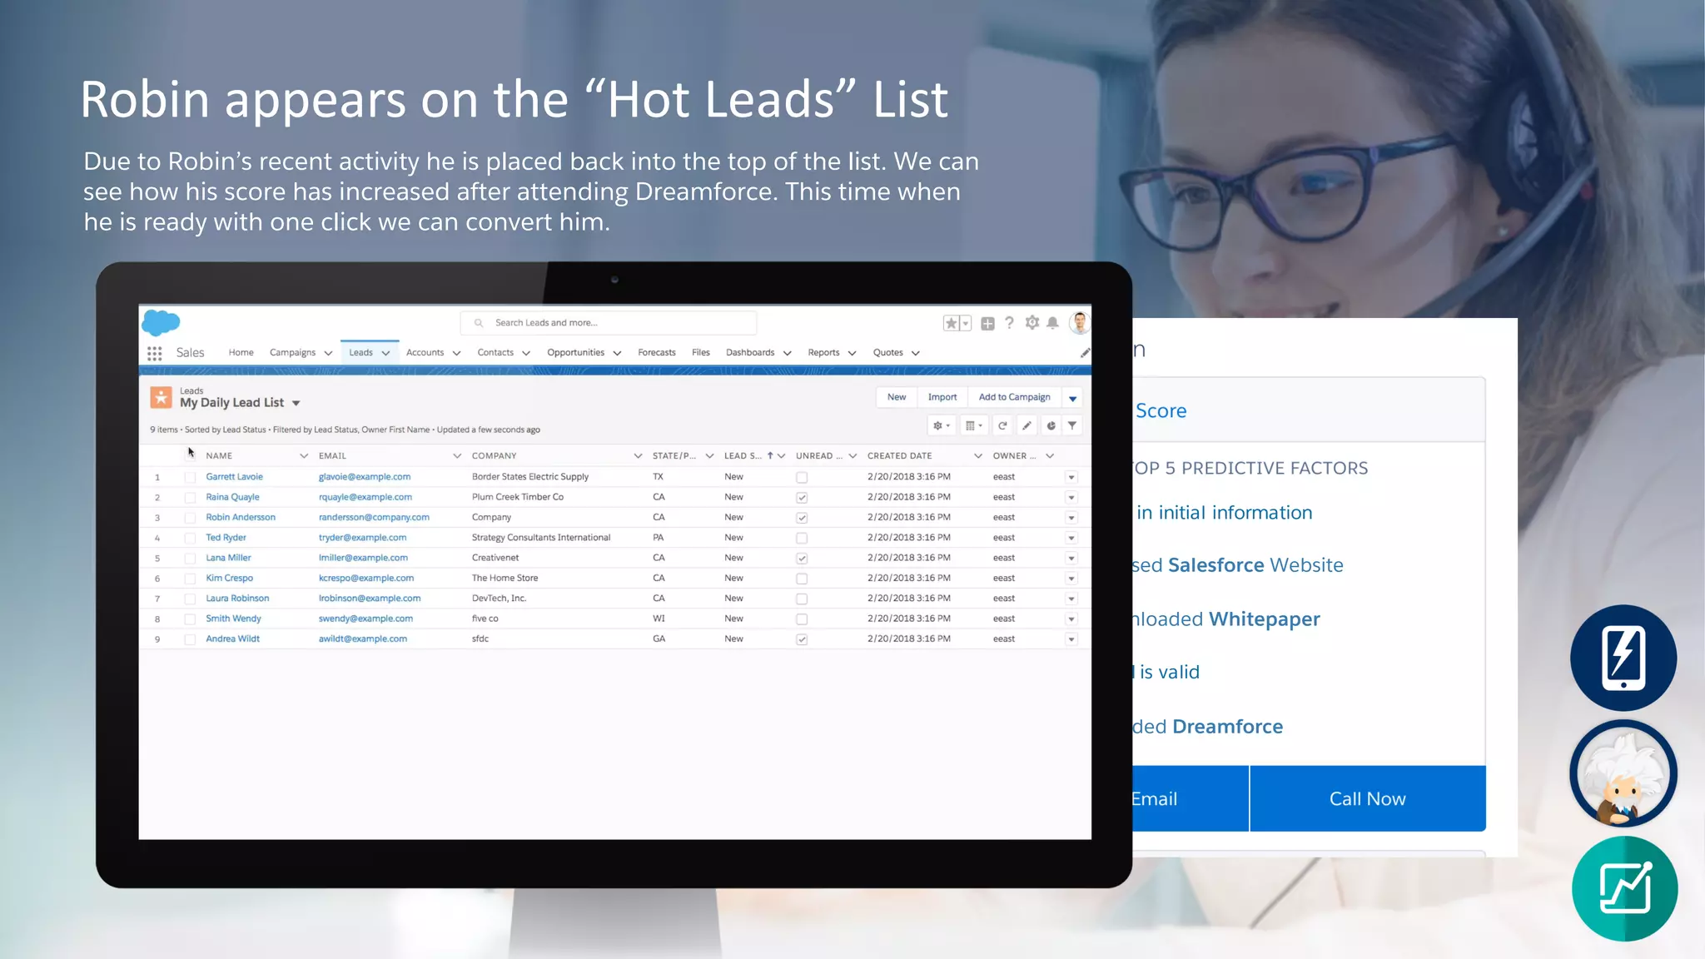Open the help question mark icon

point(1009,322)
